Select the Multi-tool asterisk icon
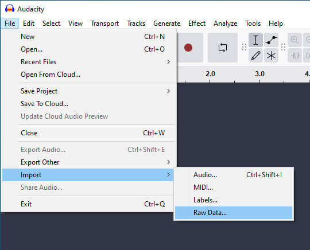Viewport: 310px width, 250px height. coord(271,56)
